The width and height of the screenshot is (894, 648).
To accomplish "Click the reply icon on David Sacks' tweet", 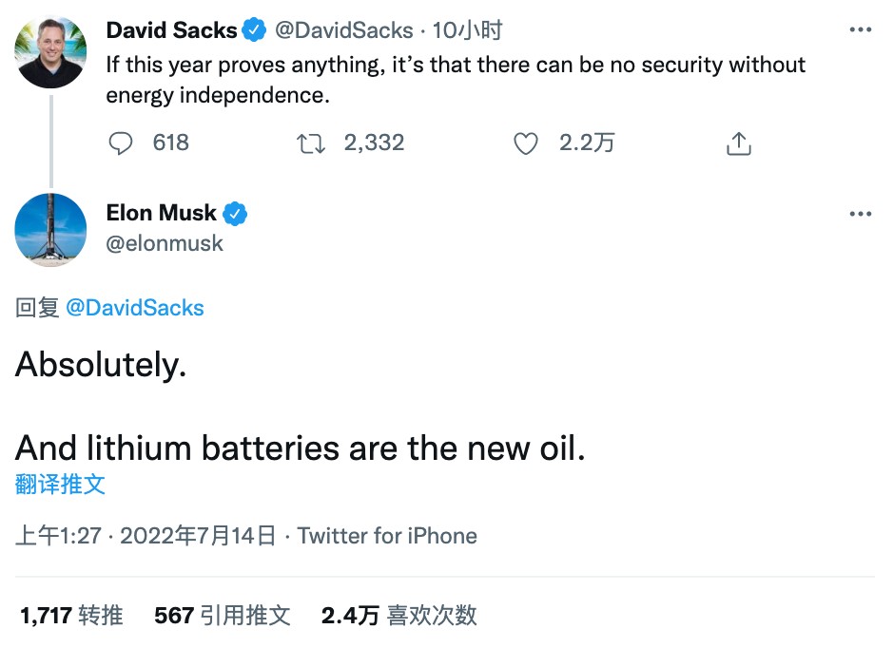I will click(x=121, y=143).
